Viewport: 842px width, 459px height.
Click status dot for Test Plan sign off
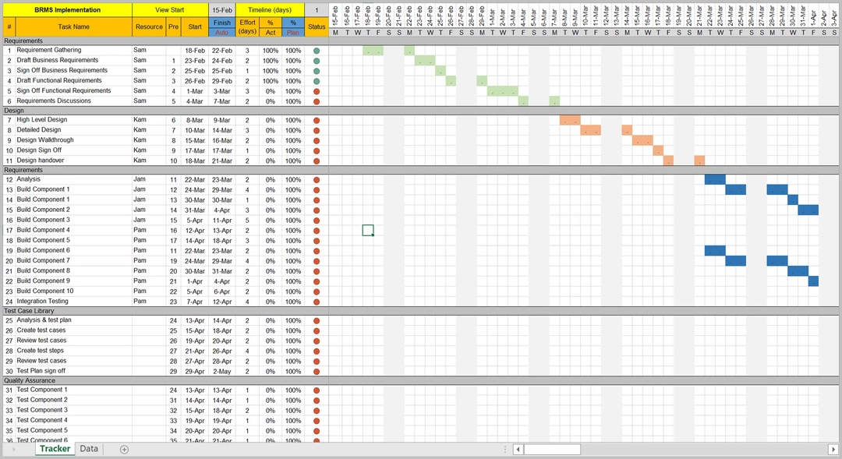tap(317, 371)
